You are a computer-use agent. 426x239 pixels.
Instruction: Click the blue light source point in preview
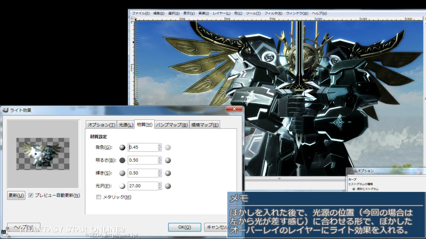click(36, 154)
